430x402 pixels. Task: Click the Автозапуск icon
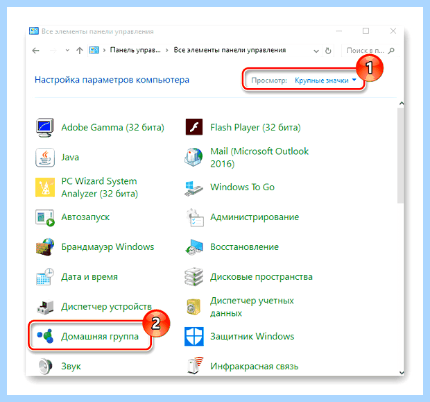pyautogui.click(x=44, y=217)
